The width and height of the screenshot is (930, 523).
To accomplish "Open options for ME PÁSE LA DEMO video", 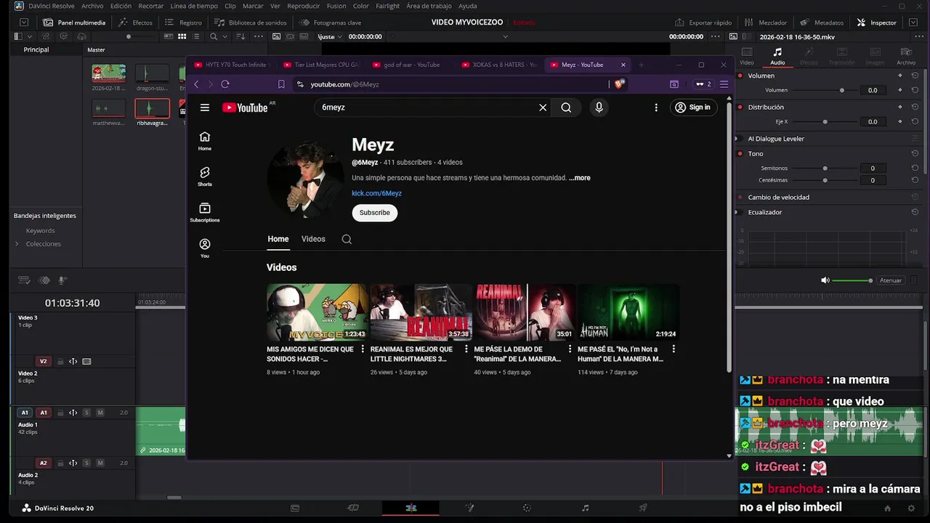I will [x=570, y=349].
